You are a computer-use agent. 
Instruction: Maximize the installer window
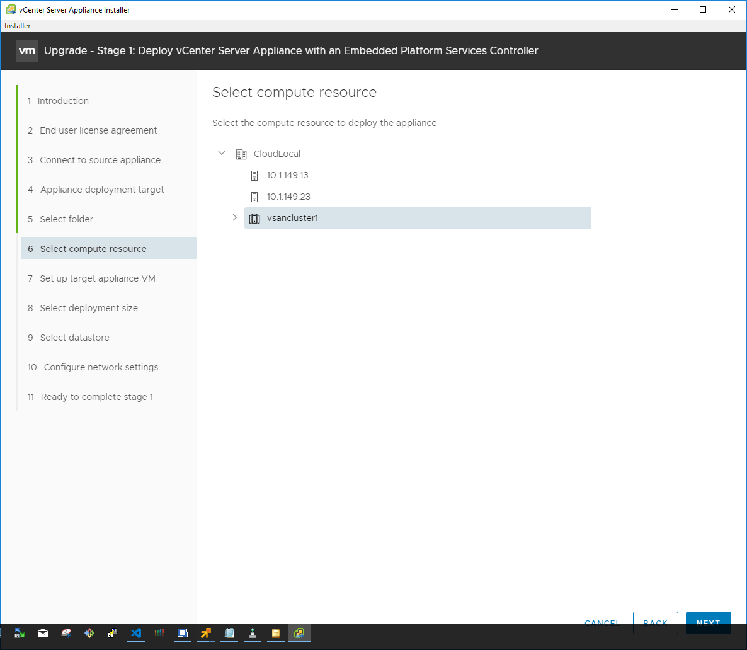click(x=703, y=9)
